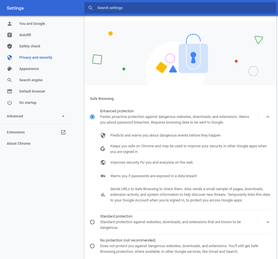Screen dimensions: 278x259
Task: Expand the Standard protection details chevron
Action: click(268, 222)
